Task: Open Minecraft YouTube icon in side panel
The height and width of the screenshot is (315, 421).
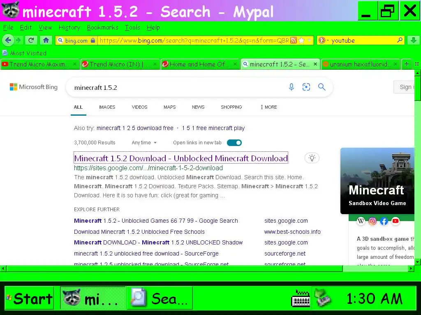Action: pyautogui.click(x=396, y=221)
